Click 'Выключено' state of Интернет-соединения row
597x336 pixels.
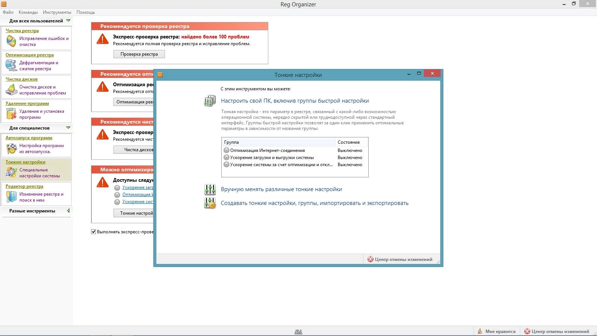point(350,150)
